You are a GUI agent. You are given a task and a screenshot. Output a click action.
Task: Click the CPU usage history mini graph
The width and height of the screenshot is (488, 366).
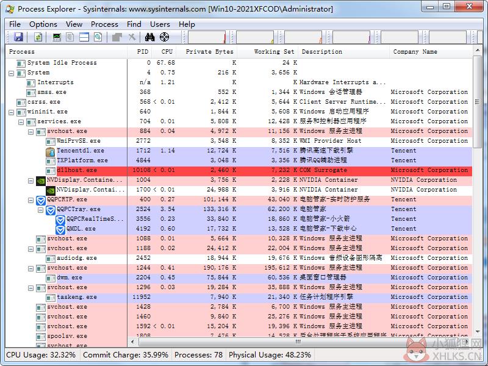(207, 37)
